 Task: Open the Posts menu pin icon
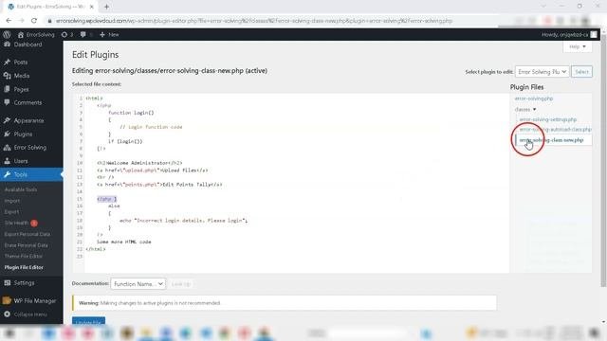pyautogui.click(x=7, y=62)
